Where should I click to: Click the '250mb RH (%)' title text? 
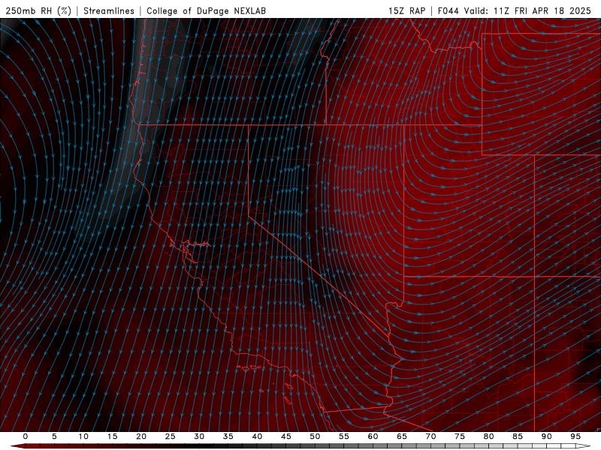coord(38,10)
